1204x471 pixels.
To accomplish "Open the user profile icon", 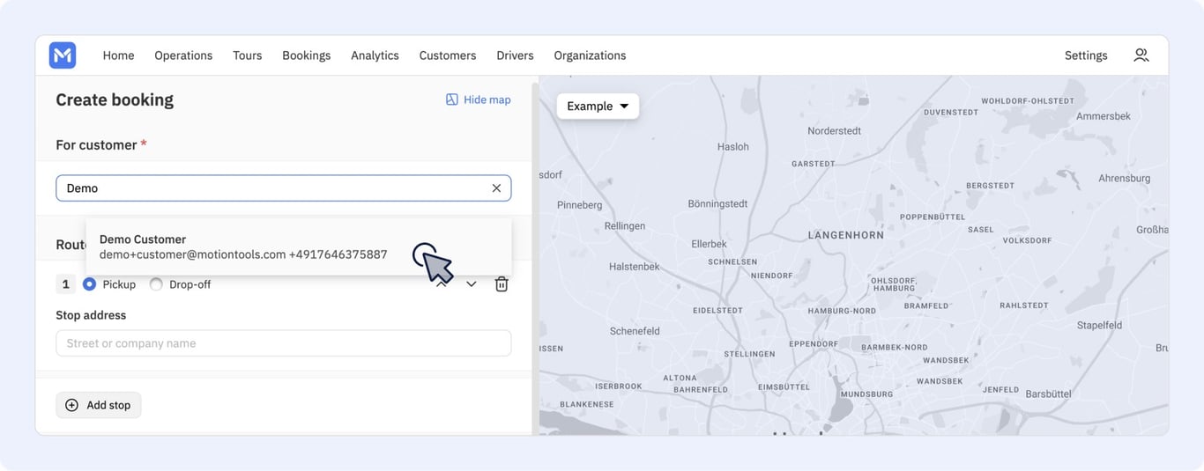I will tap(1141, 55).
